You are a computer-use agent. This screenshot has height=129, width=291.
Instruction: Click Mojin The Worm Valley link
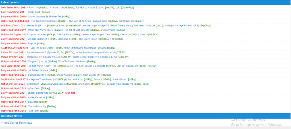click(40, 30)
